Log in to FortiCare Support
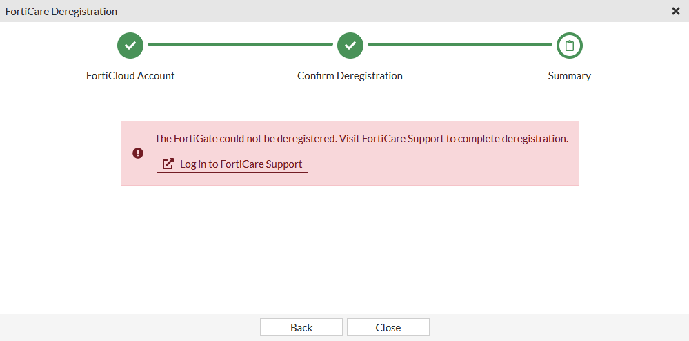 point(232,164)
